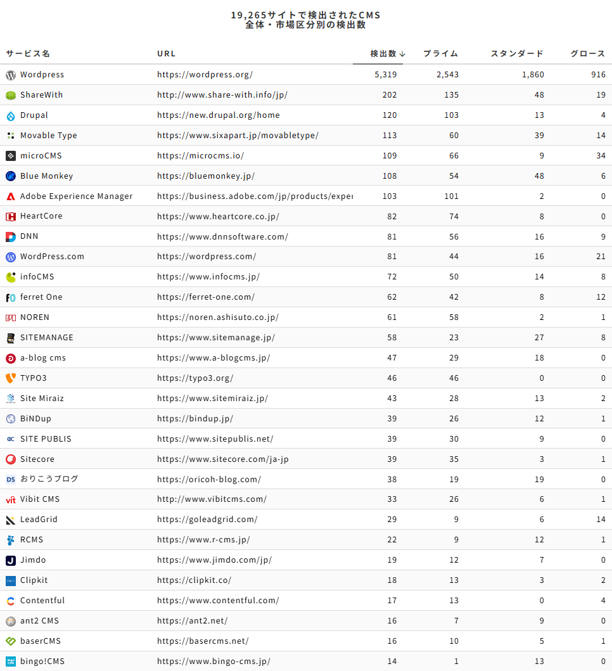The height and width of the screenshot is (671, 612).
Task: Sort by 検出数 column header
Action: (x=383, y=54)
